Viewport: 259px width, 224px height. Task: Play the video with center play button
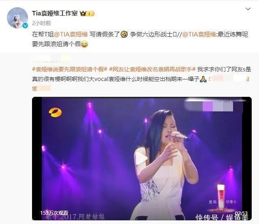(x=142, y=158)
